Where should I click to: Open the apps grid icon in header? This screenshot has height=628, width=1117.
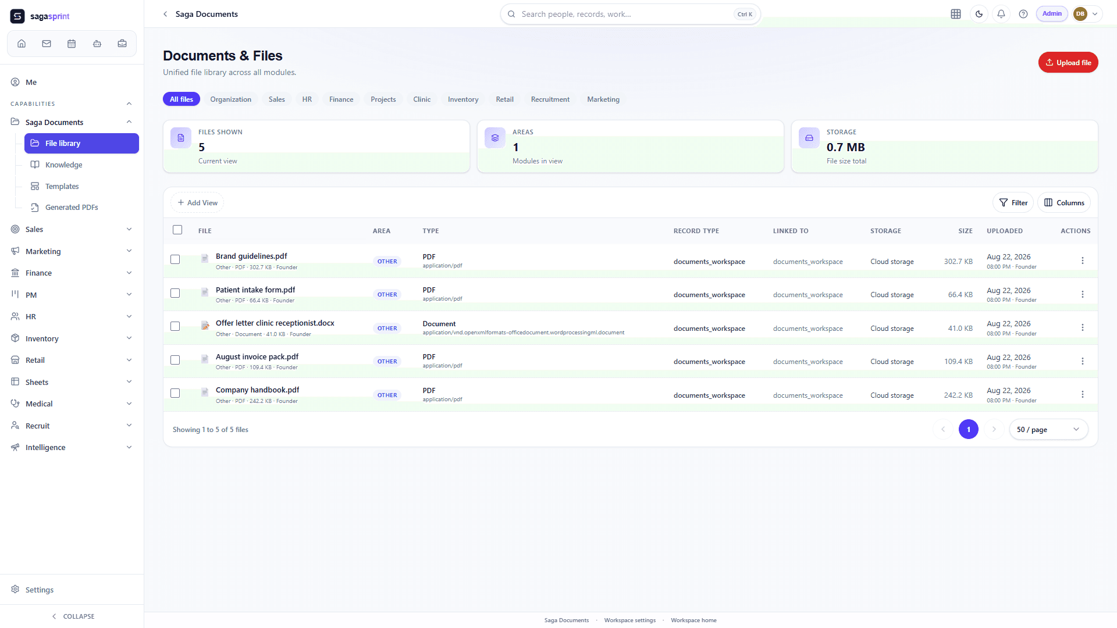956,14
